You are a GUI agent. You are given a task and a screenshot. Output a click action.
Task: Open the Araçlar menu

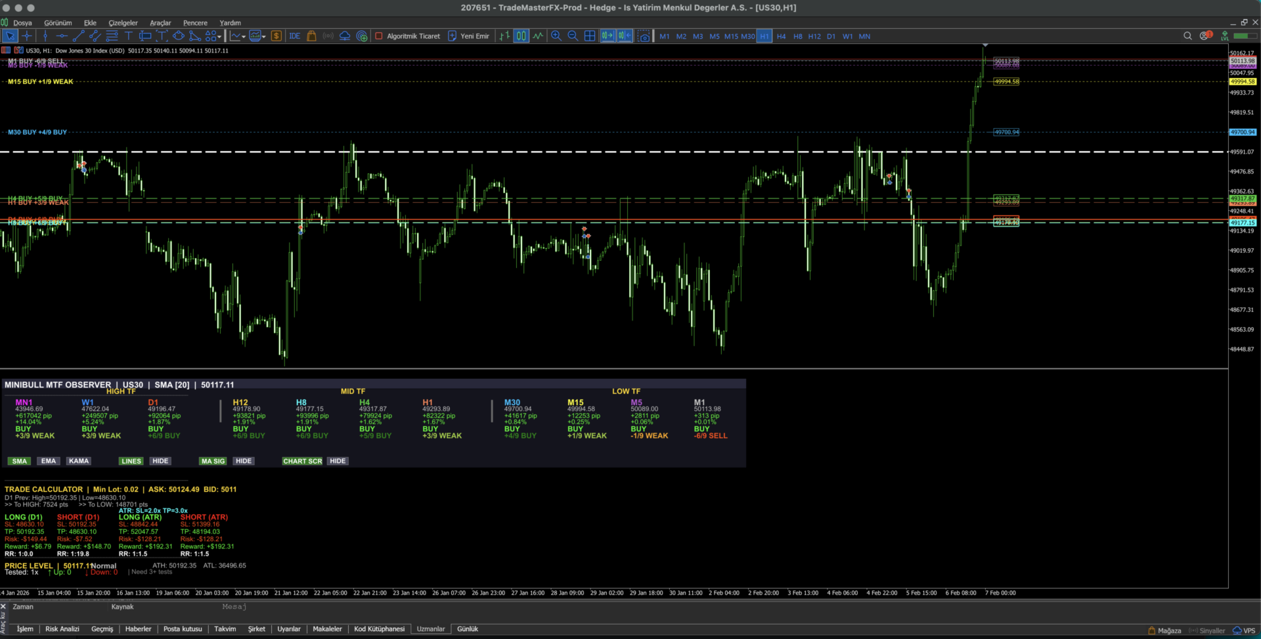pos(160,23)
